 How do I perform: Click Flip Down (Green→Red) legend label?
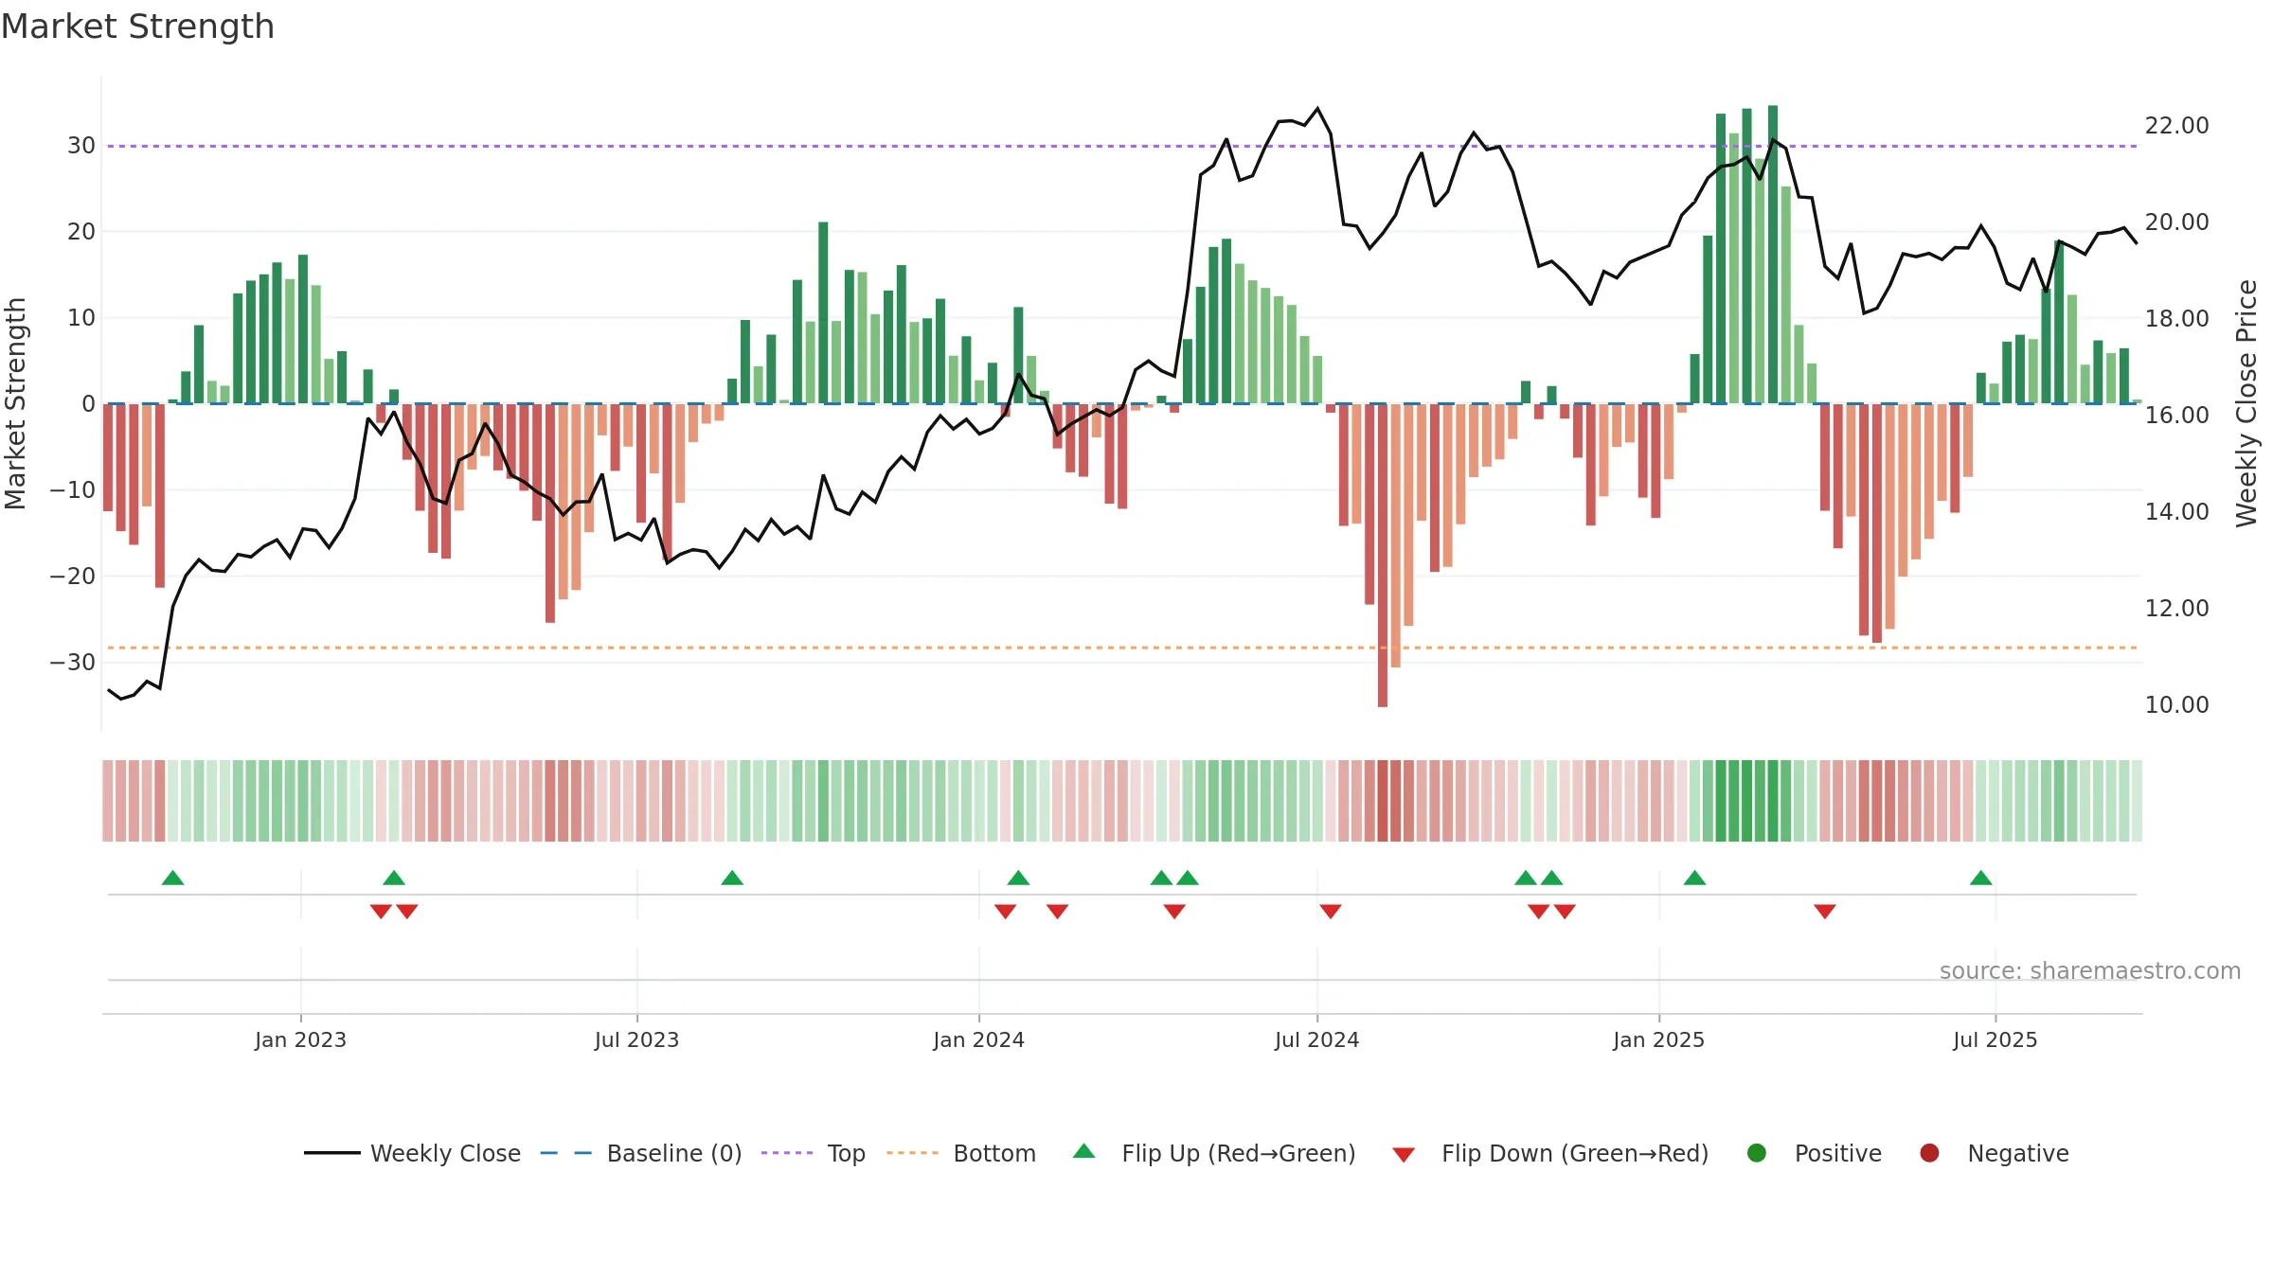pyautogui.click(x=1575, y=1153)
